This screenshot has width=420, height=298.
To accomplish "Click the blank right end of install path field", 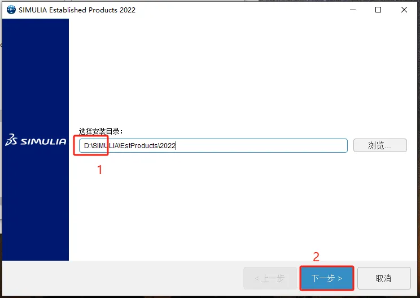I will [x=261, y=146].
